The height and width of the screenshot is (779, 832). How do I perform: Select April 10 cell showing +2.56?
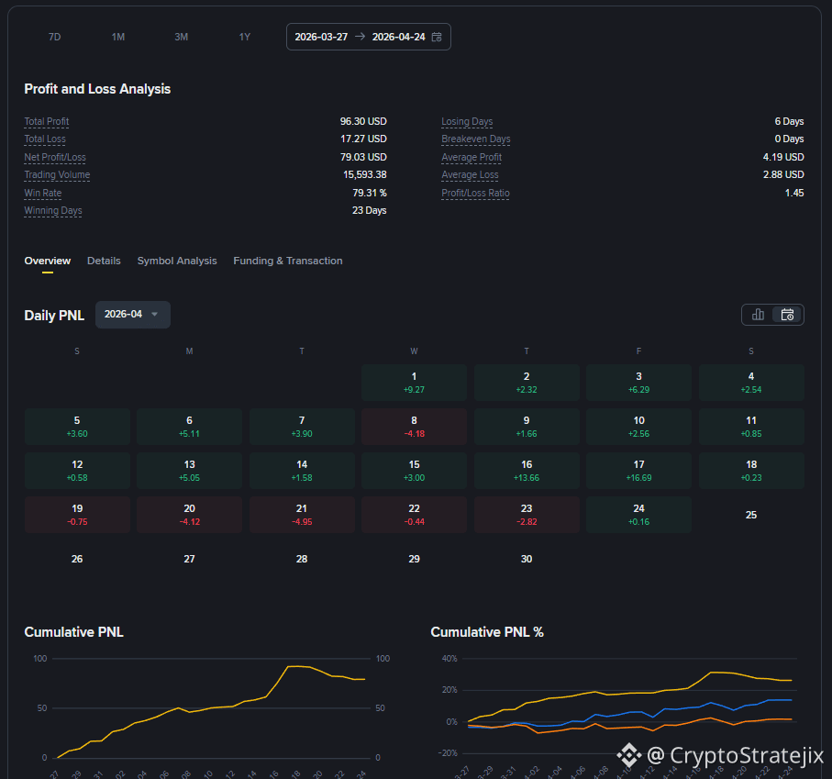[x=638, y=427]
